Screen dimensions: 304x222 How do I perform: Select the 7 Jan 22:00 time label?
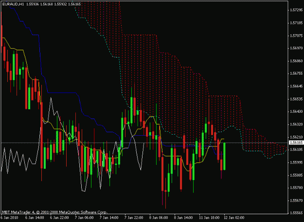(134, 218)
